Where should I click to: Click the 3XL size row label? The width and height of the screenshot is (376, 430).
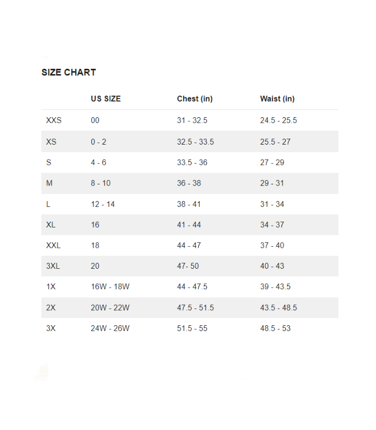[x=53, y=266]
